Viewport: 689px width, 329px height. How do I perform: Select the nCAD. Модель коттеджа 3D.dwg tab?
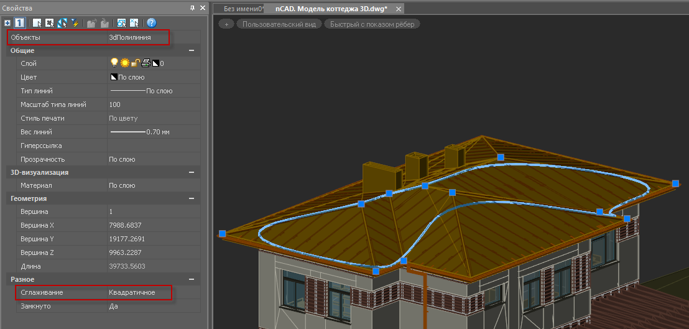pyautogui.click(x=331, y=9)
